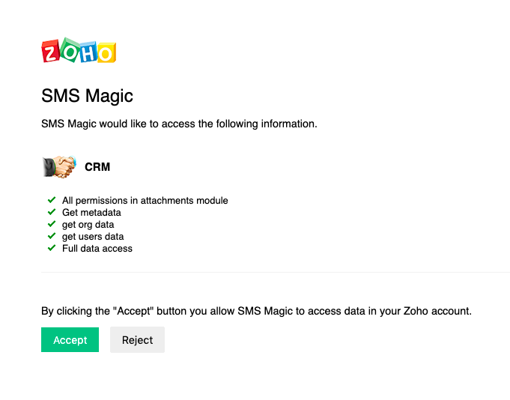Click the yellow O block in logo
Viewport: 510px width, 400px height.
[106, 53]
